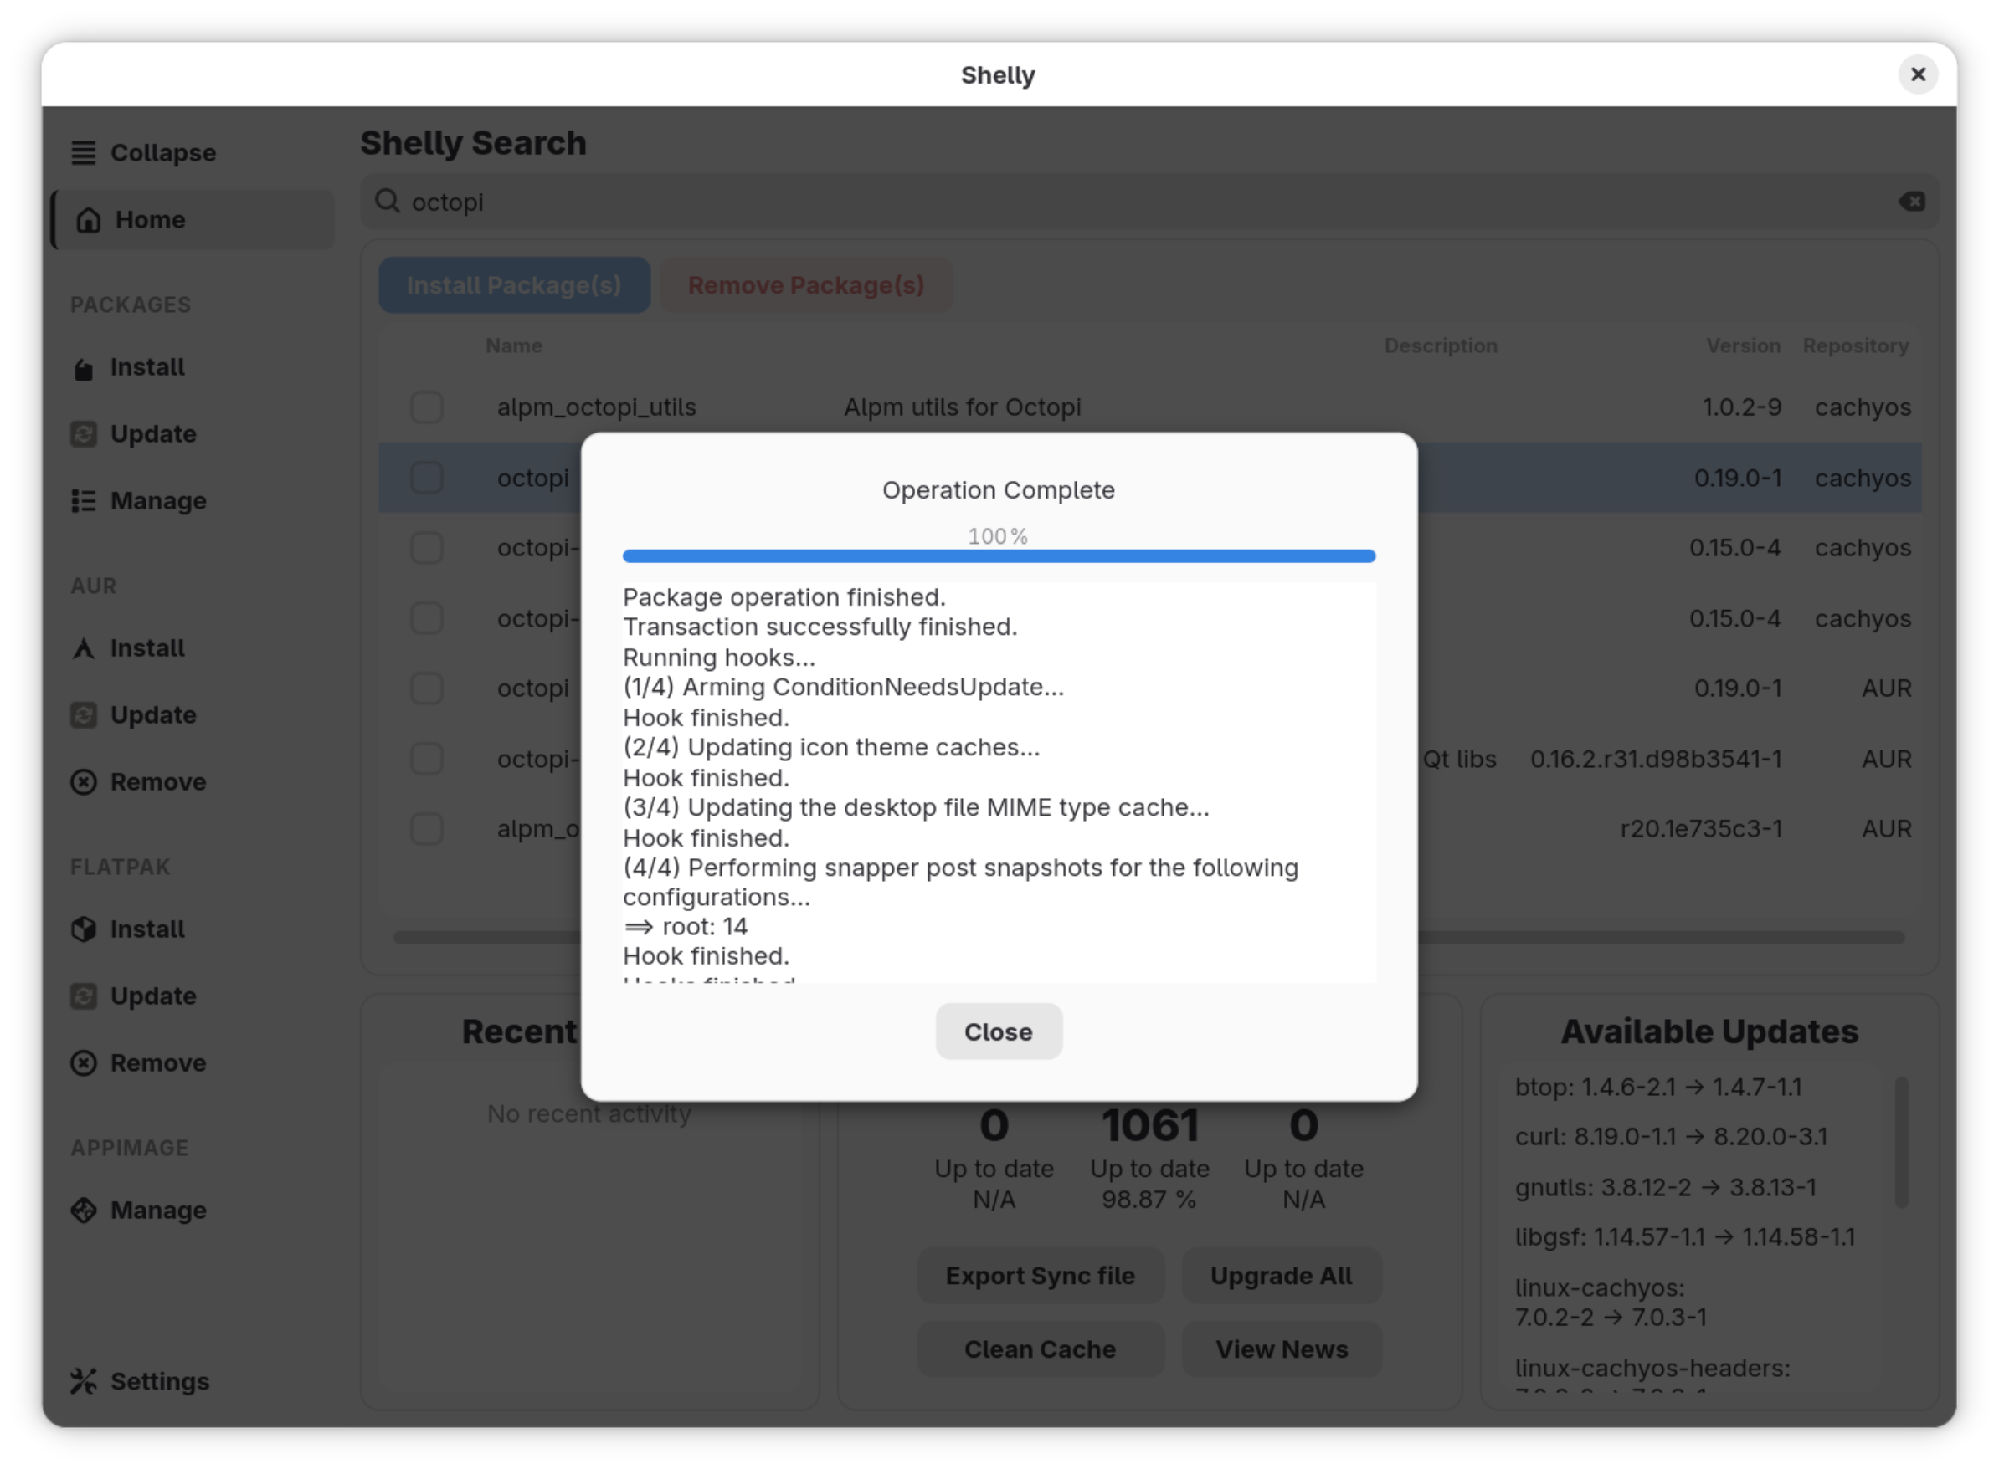Click the Packages Install bag icon
The image size is (1999, 1469).
(84, 367)
